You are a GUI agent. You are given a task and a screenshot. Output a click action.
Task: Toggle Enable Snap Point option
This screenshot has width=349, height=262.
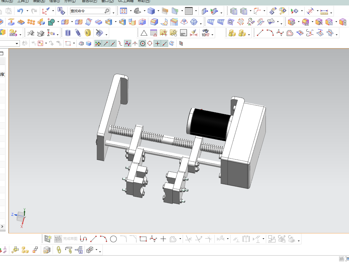[98, 44]
